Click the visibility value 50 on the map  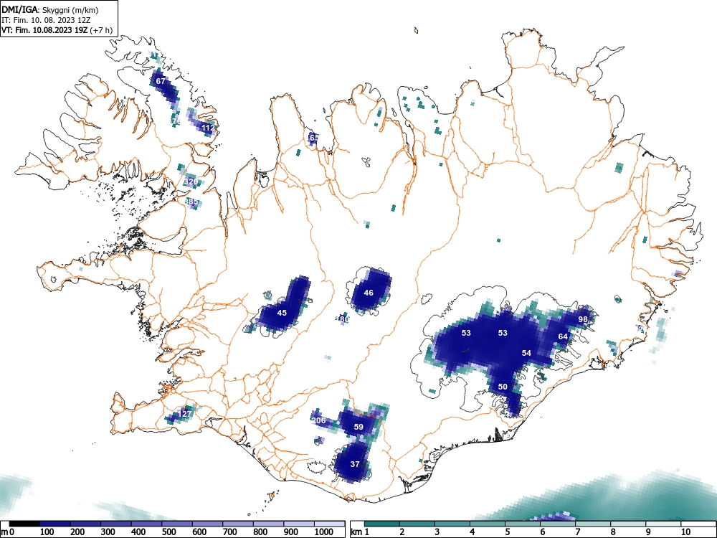tap(503, 387)
